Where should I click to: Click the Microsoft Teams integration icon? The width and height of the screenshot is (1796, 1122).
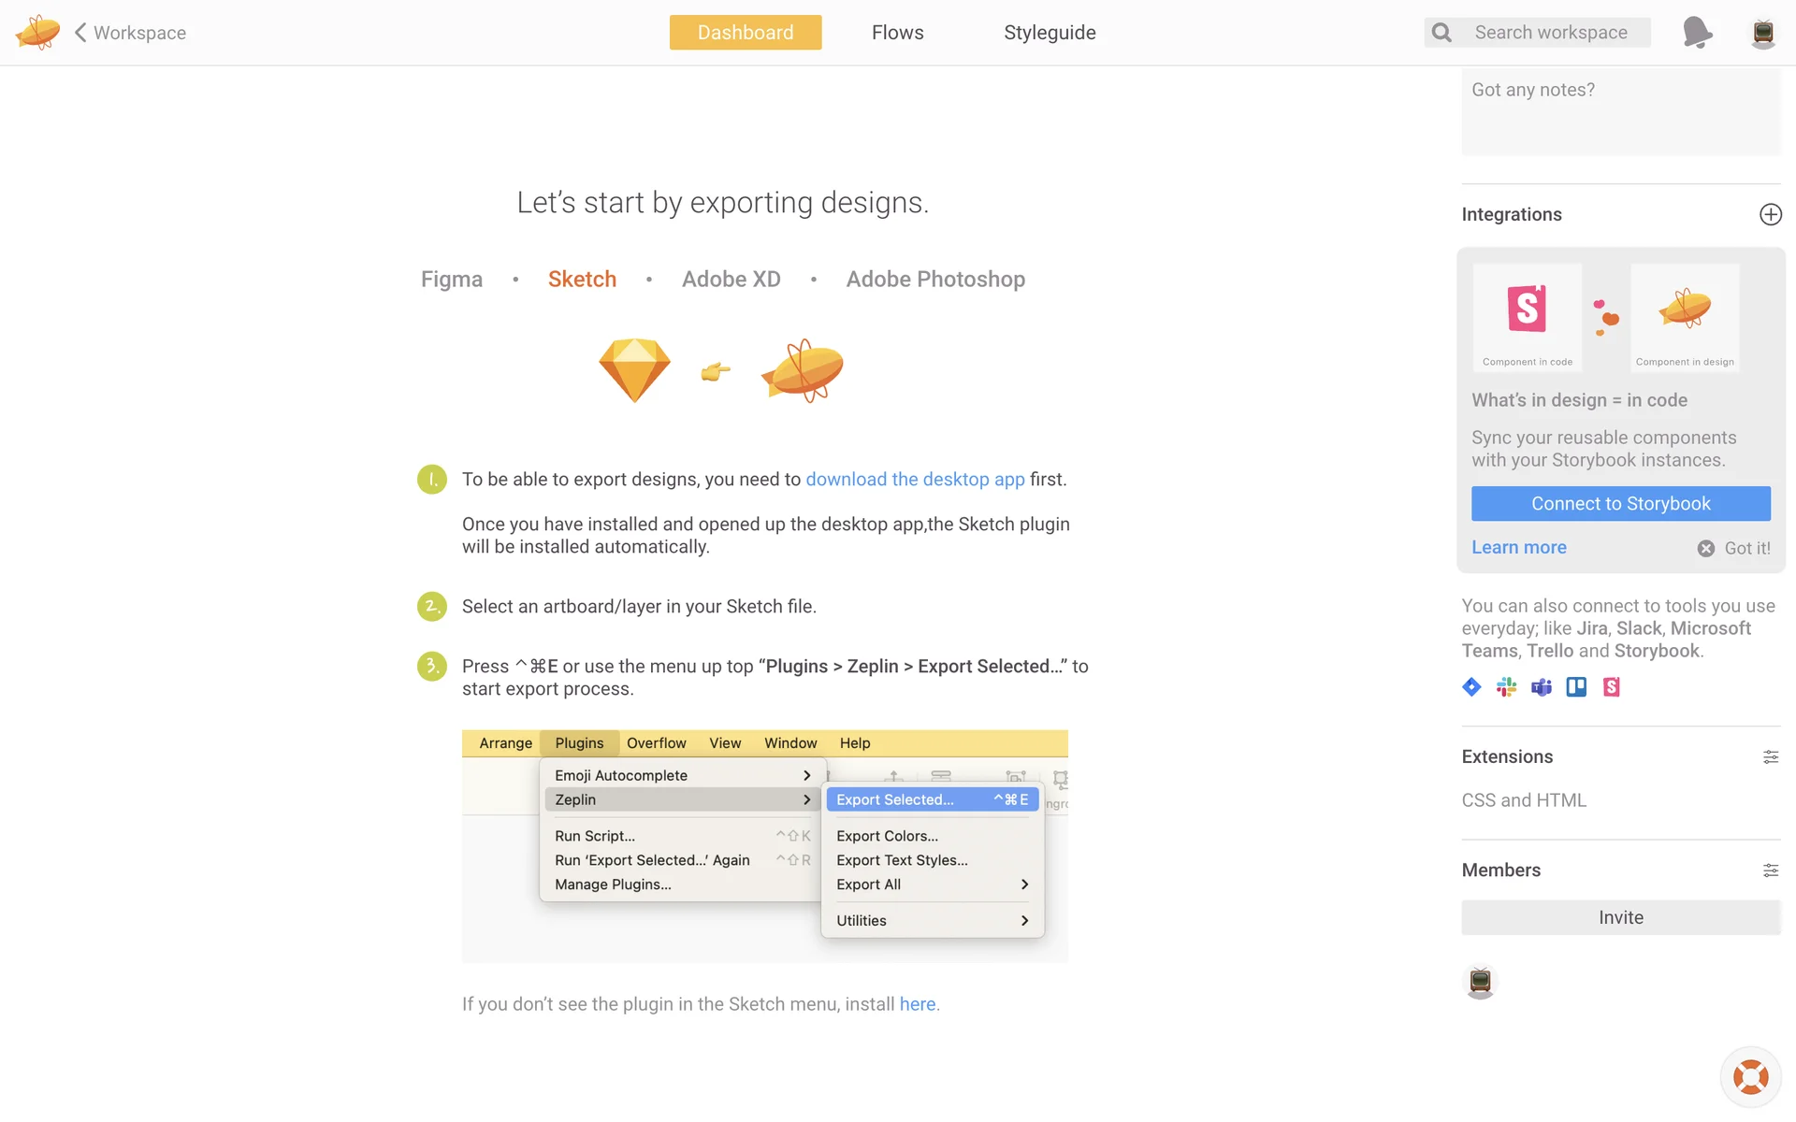1541,687
